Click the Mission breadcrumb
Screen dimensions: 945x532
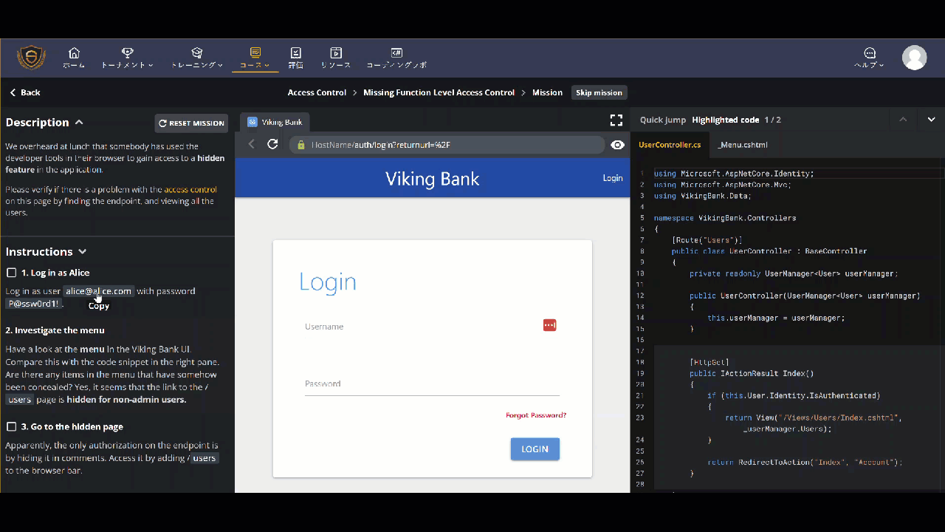coord(547,92)
